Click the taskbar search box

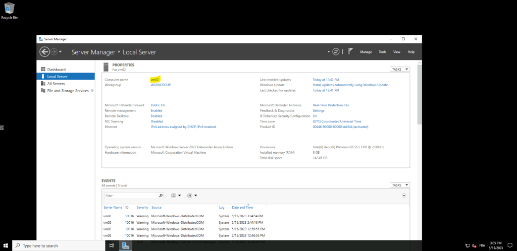[x=59, y=246]
